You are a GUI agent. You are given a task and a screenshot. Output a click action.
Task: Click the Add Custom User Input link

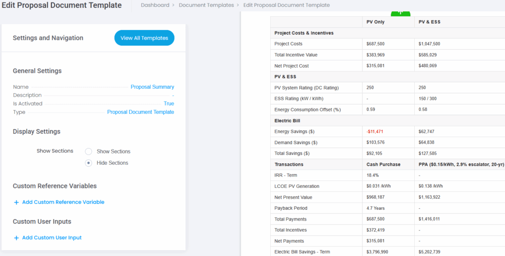pos(52,238)
